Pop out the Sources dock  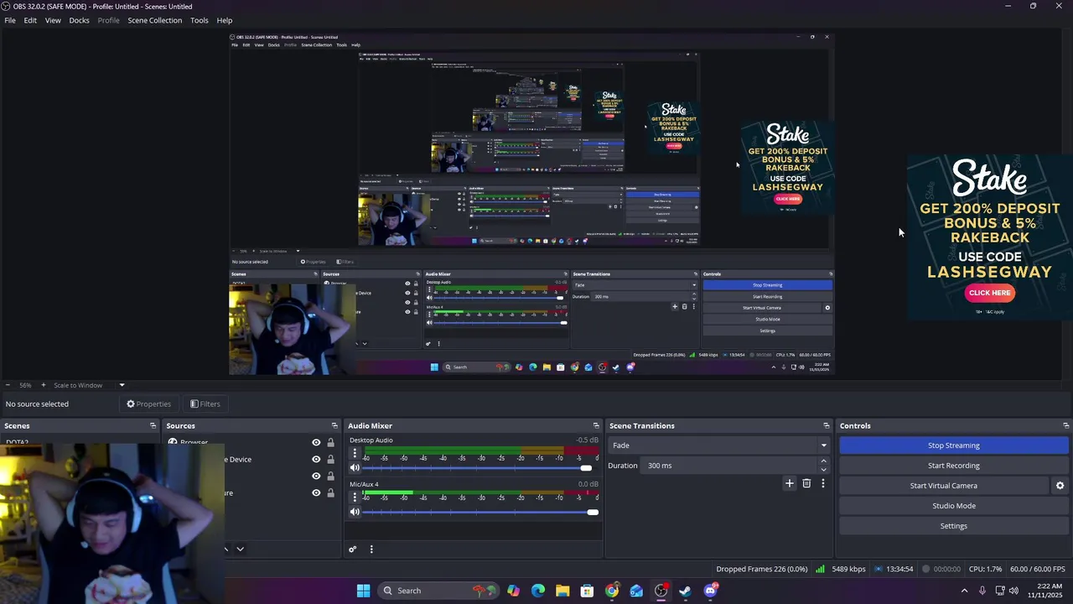(334, 426)
